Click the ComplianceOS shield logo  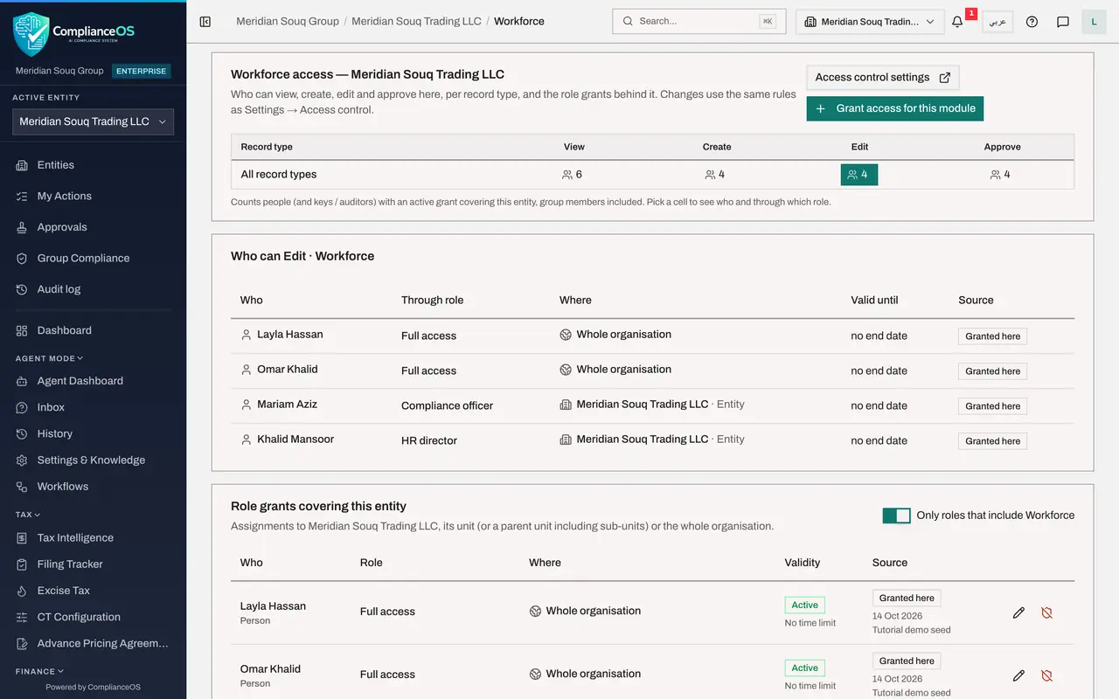[x=31, y=34]
